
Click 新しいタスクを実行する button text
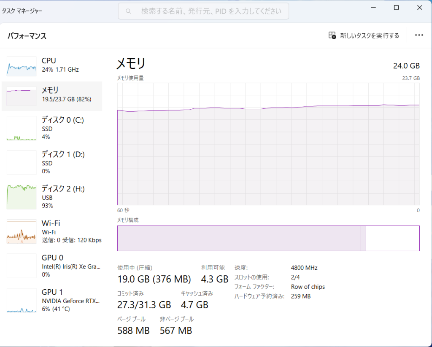(x=370, y=35)
